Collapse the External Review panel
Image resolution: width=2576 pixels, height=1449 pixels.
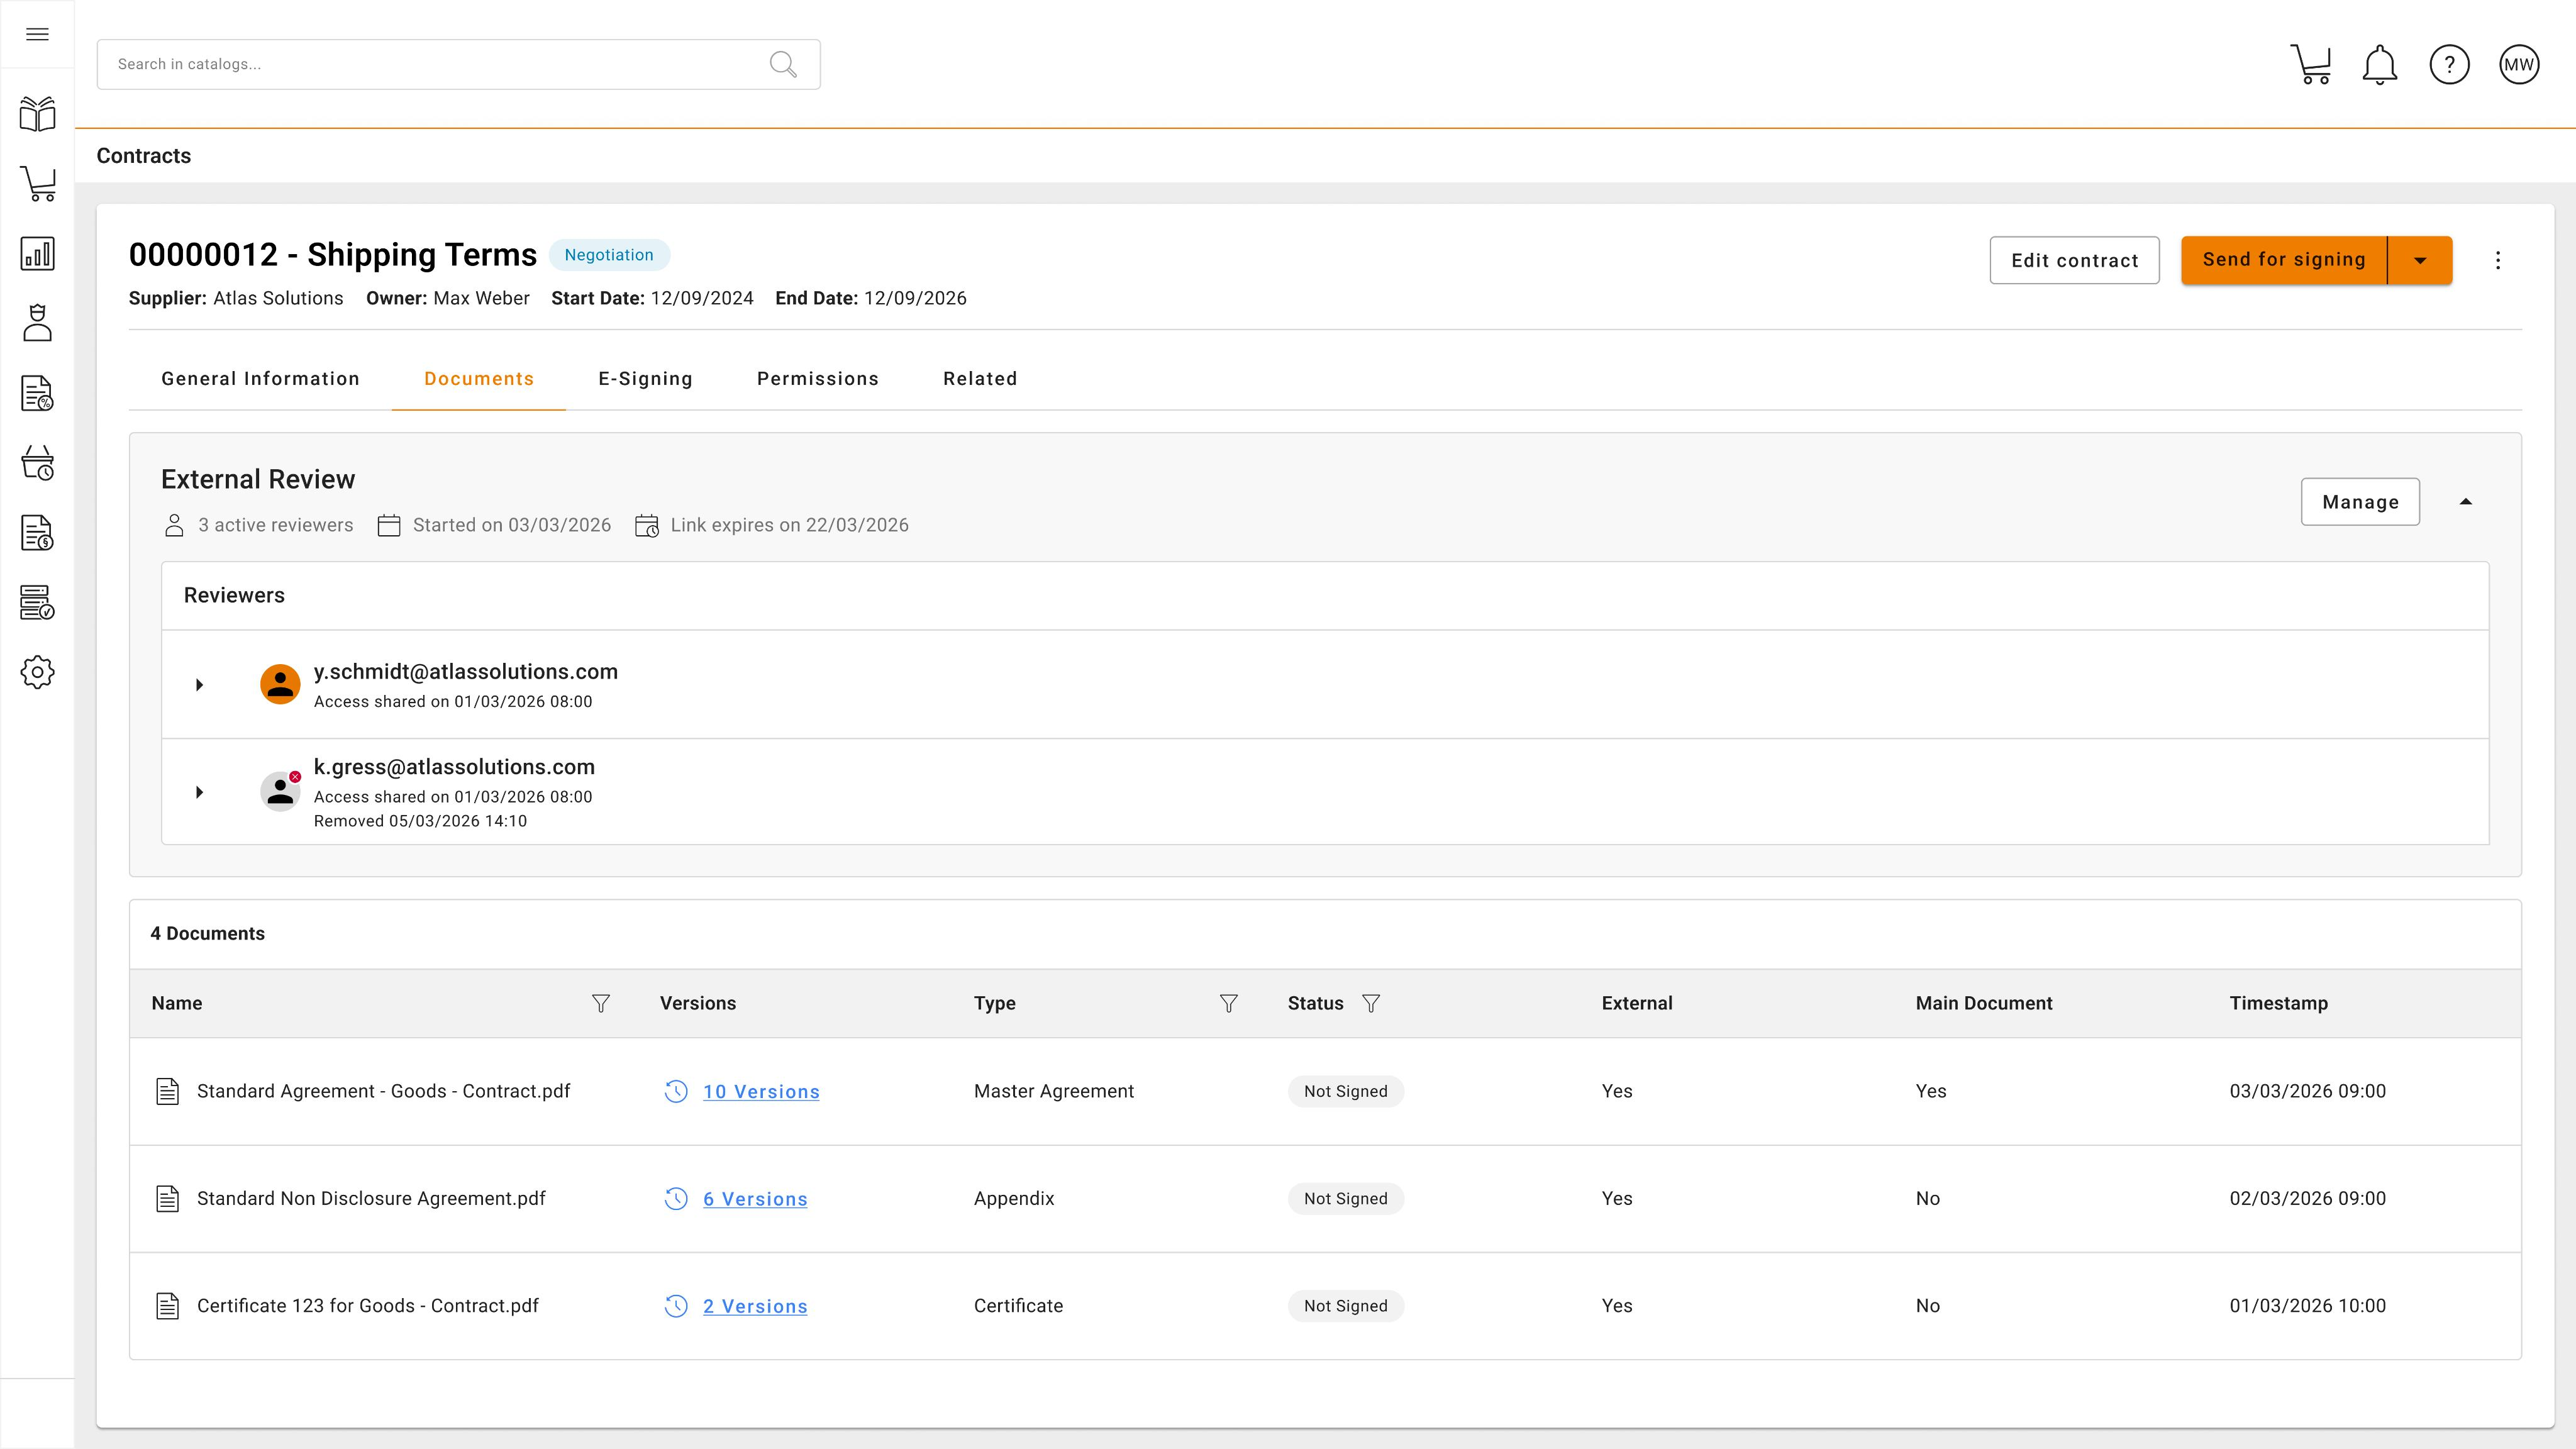pyautogui.click(x=2466, y=502)
